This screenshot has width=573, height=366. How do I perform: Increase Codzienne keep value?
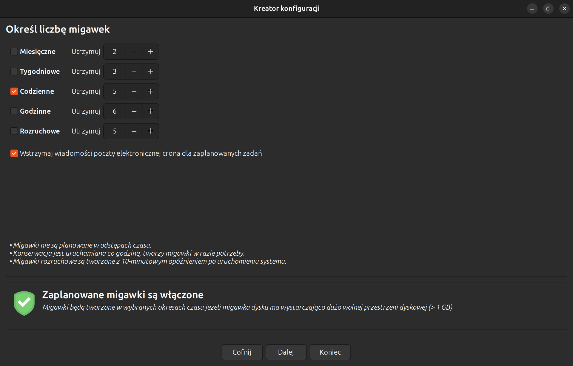click(150, 91)
